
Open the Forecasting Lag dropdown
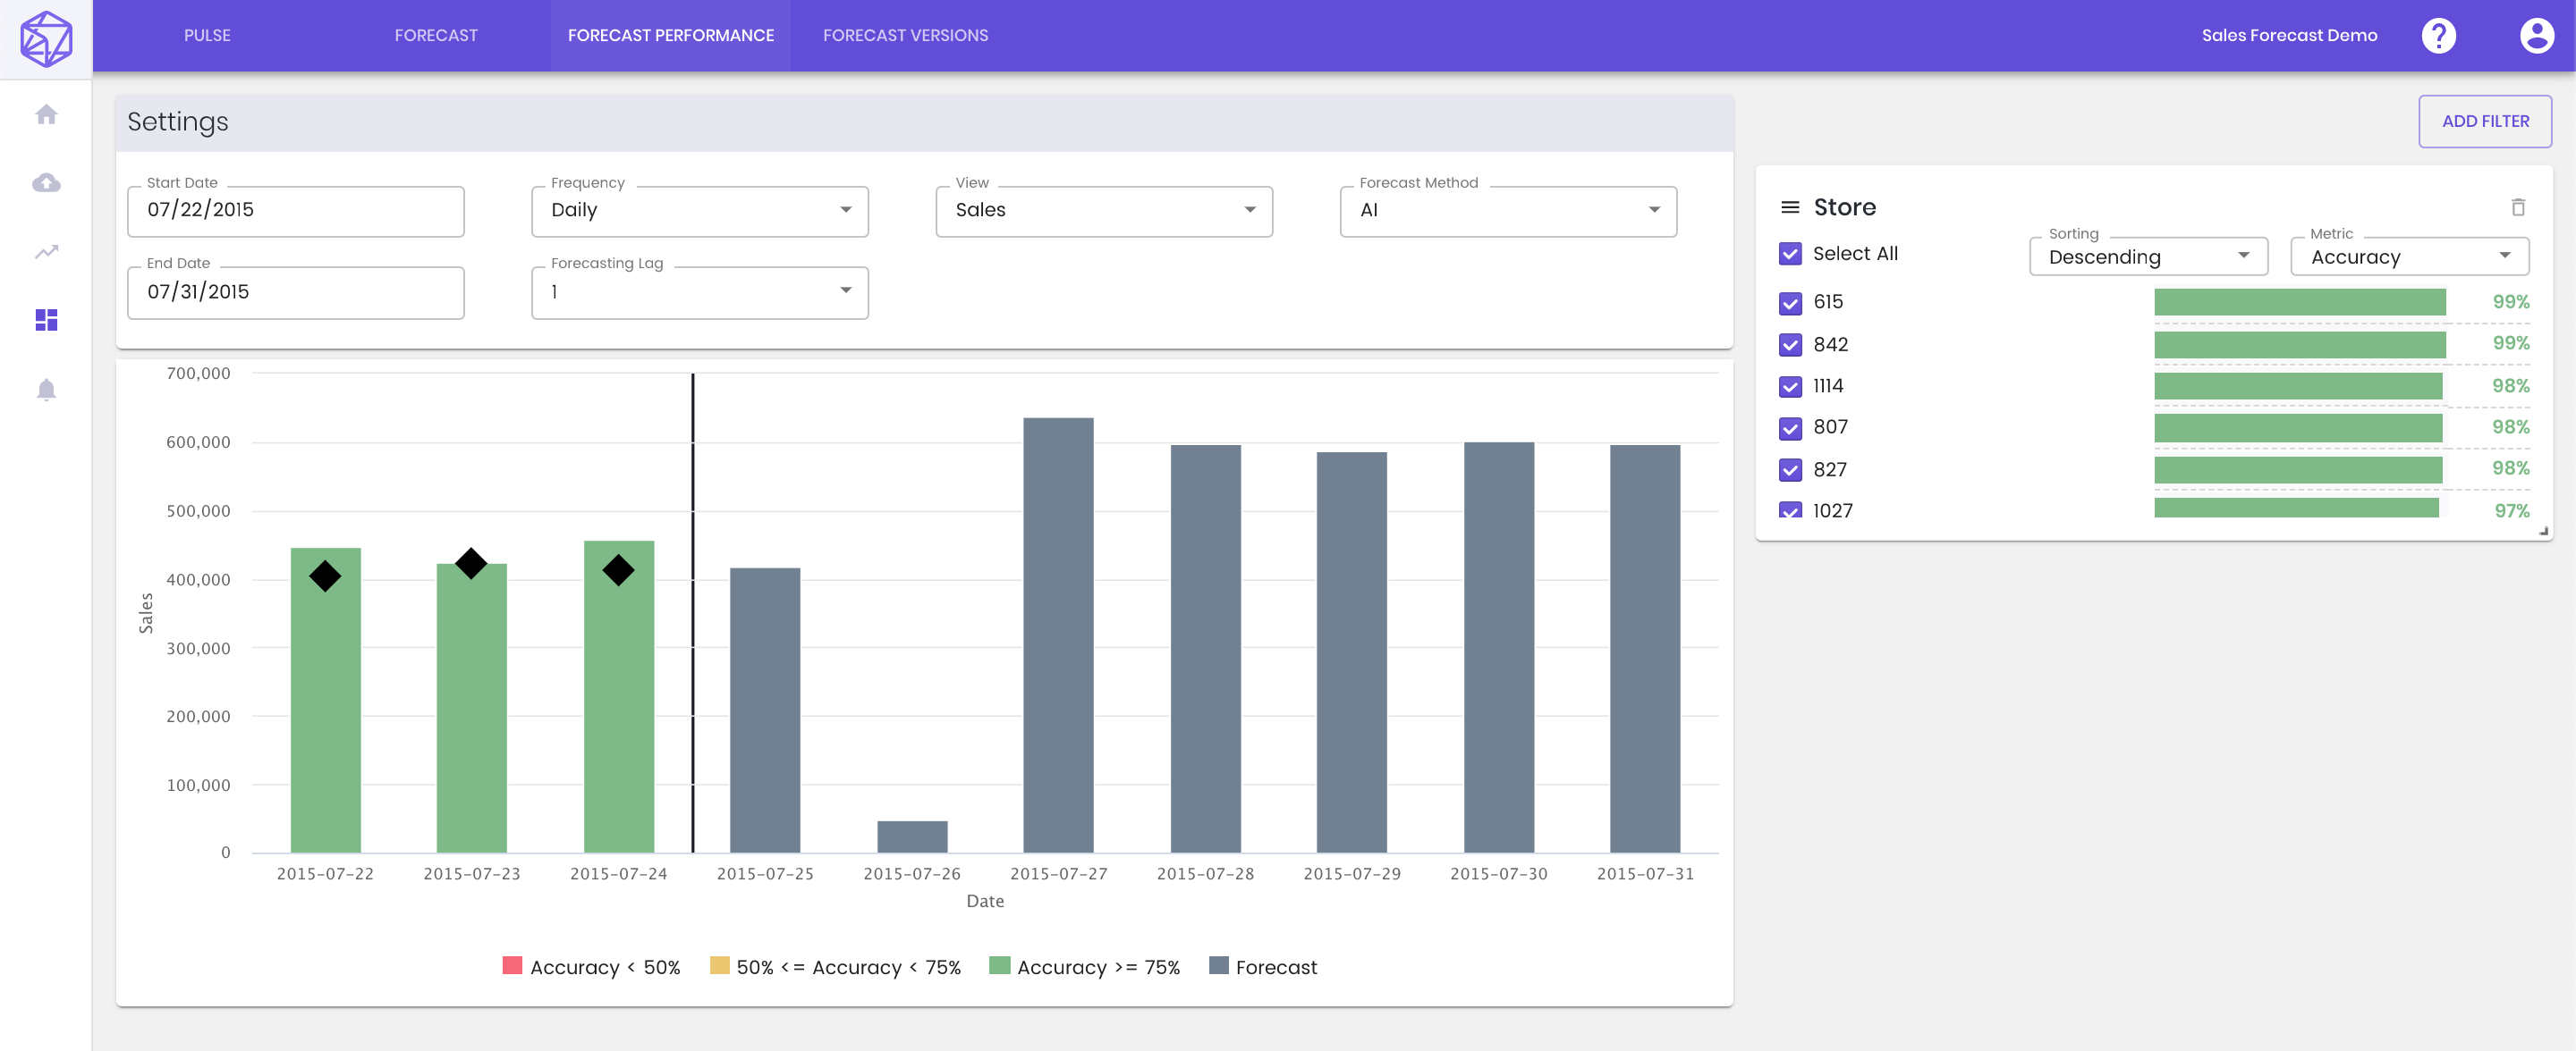point(700,293)
